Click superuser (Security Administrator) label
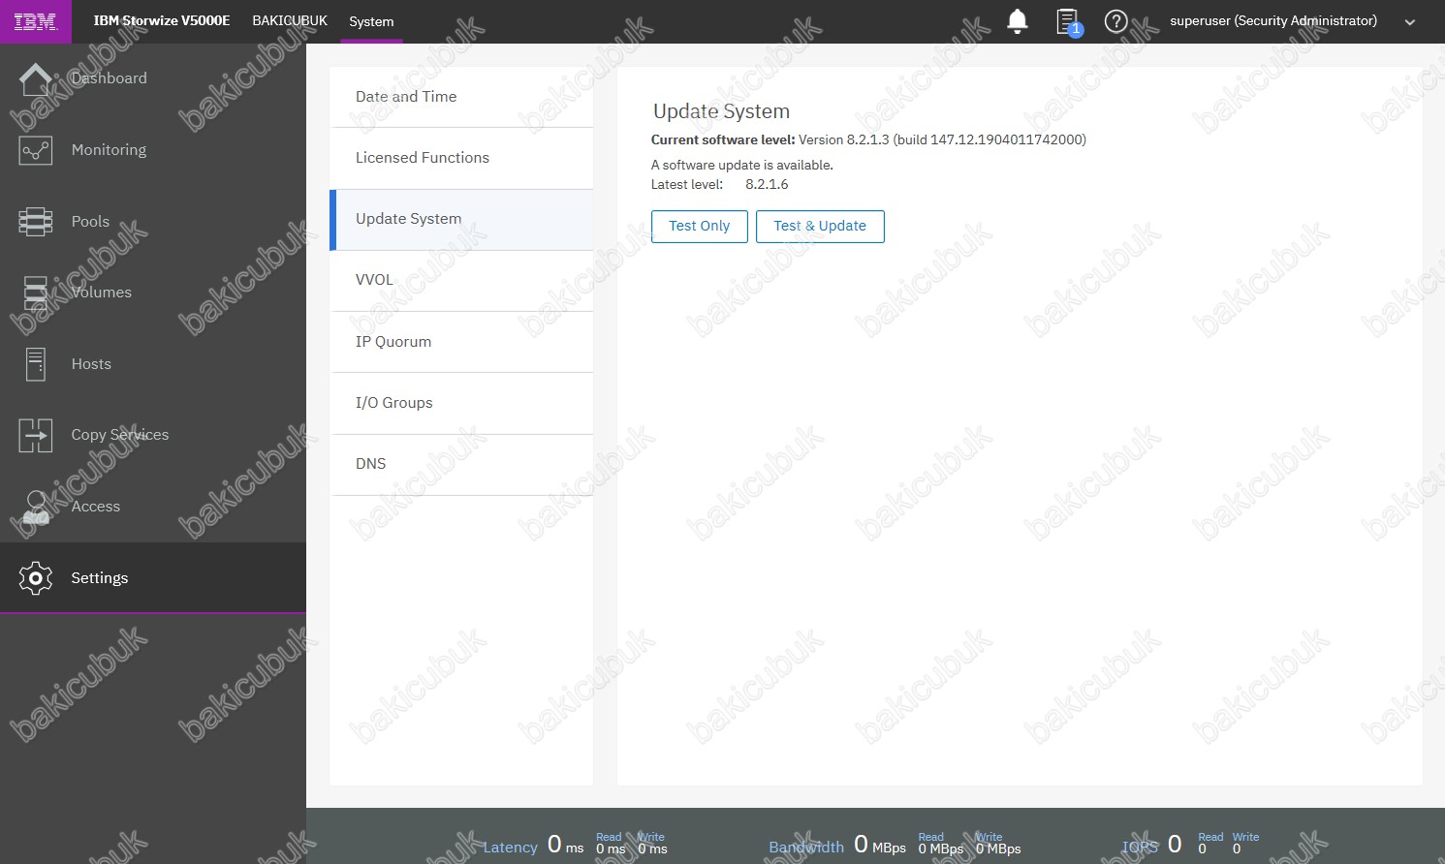This screenshot has width=1445, height=864. point(1273,20)
